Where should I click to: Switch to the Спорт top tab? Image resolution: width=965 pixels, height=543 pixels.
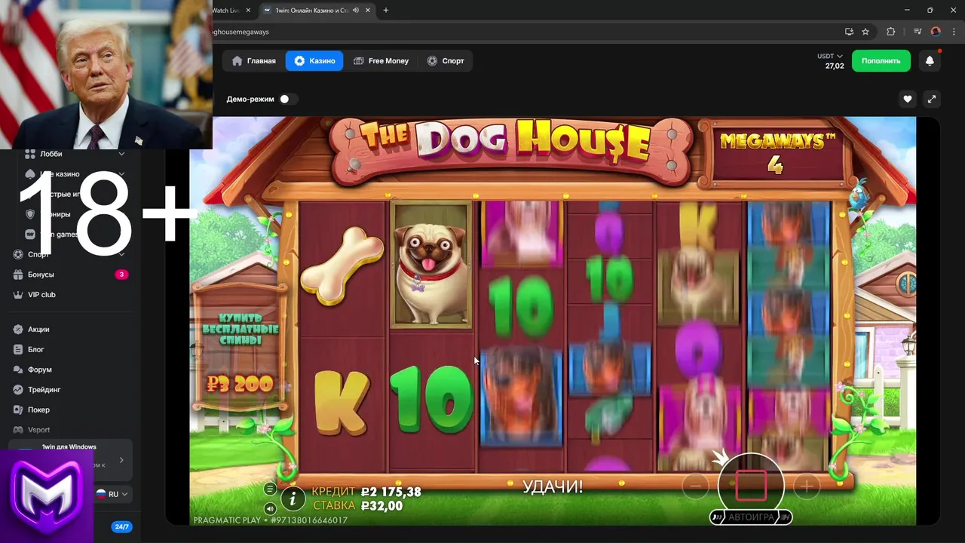tap(446, 61)
